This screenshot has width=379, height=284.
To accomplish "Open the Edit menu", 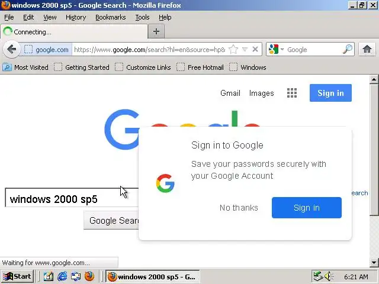I will click(28, 17).
